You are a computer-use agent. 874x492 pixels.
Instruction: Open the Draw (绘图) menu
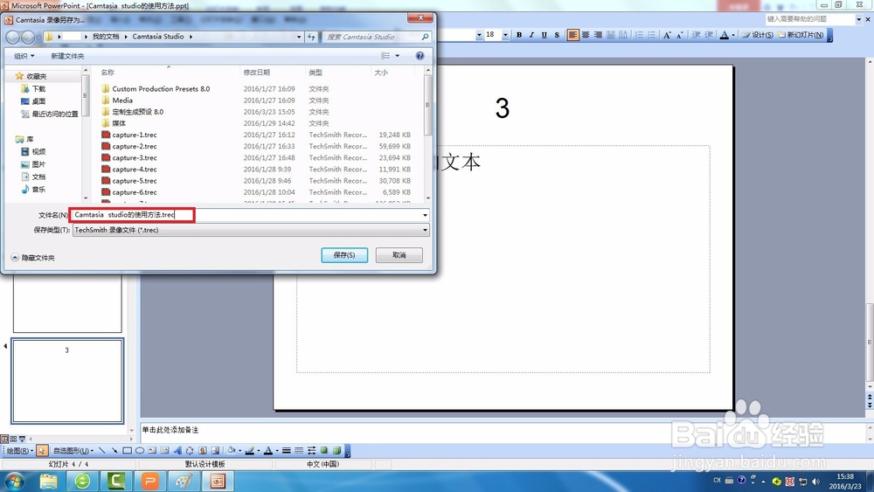[19, 450]
